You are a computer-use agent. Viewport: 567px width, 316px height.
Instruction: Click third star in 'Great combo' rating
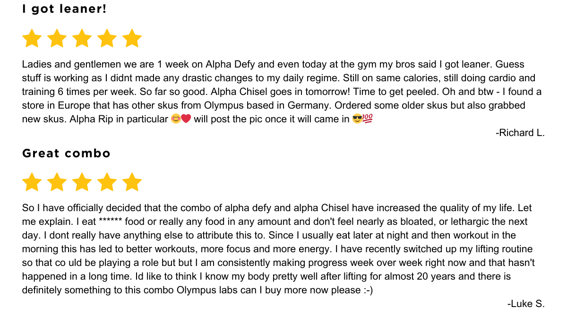coord(82,182)
